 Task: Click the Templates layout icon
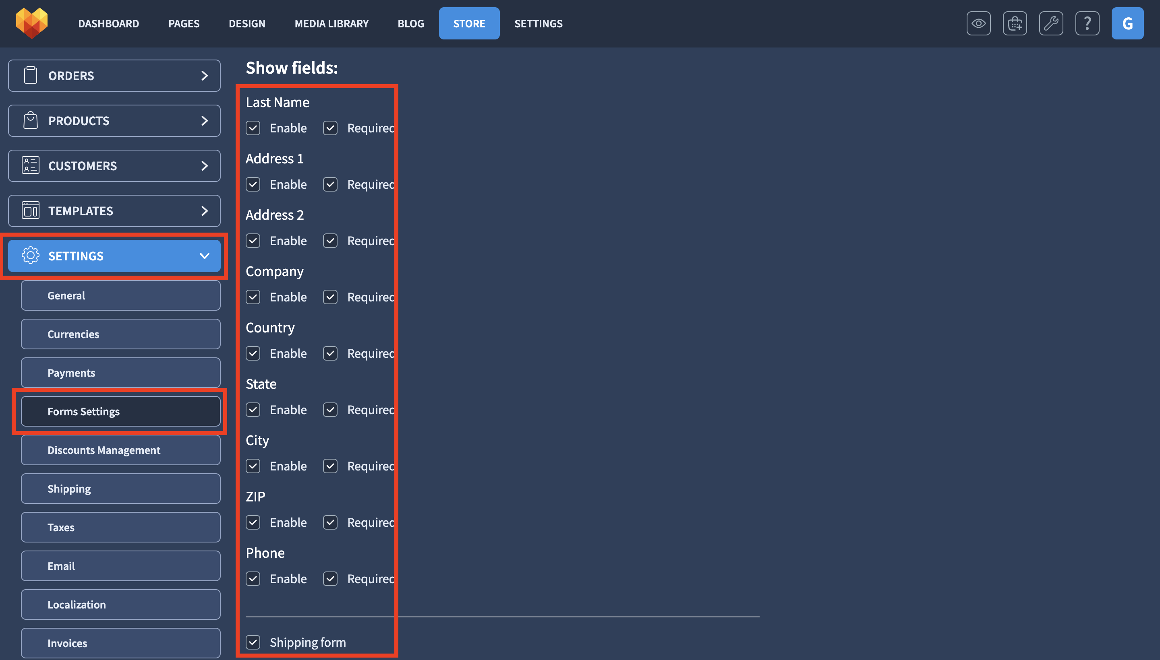[x=30, y=210]
